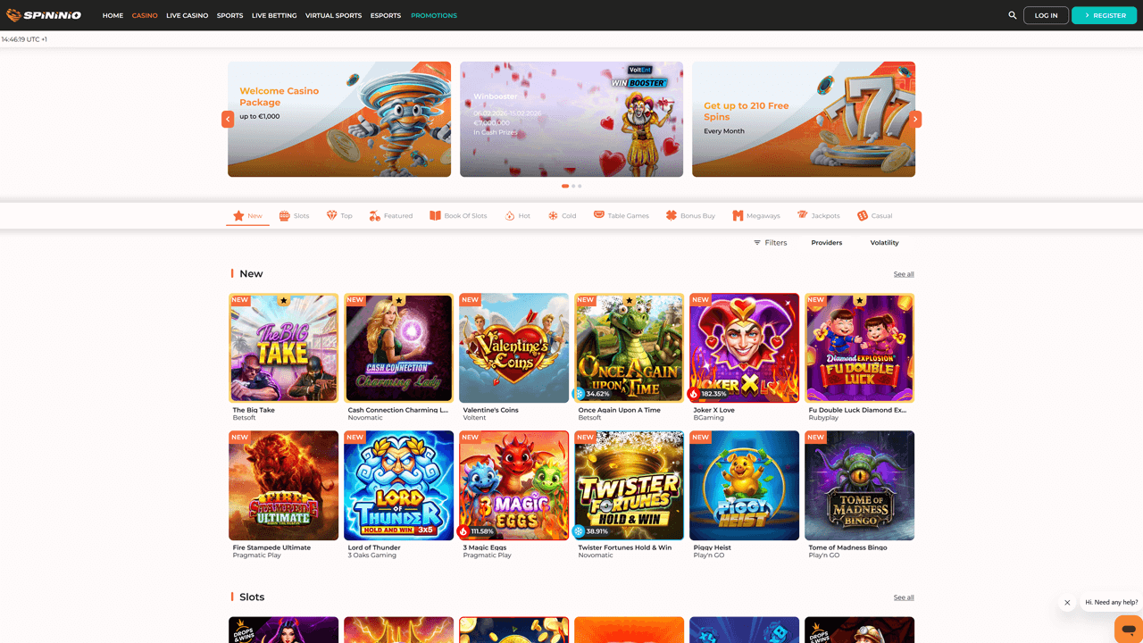
Task: Click the Bonus Buy icon
Action: (x=672, y=215)
